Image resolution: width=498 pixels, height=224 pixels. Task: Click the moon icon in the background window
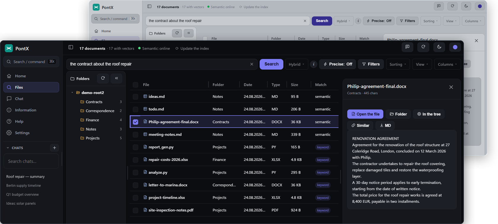coord(466,6)
